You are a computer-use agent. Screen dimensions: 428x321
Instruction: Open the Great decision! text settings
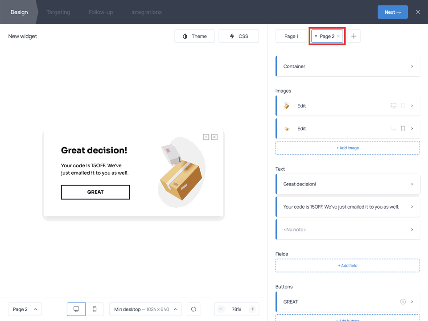point(348,184)
